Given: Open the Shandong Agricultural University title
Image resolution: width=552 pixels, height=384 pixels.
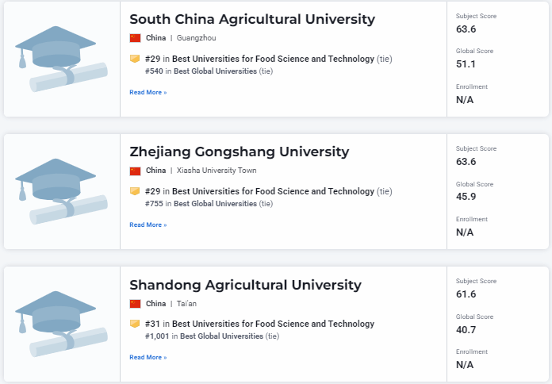Looking at the screenshot, I should (x=245, y=285).
